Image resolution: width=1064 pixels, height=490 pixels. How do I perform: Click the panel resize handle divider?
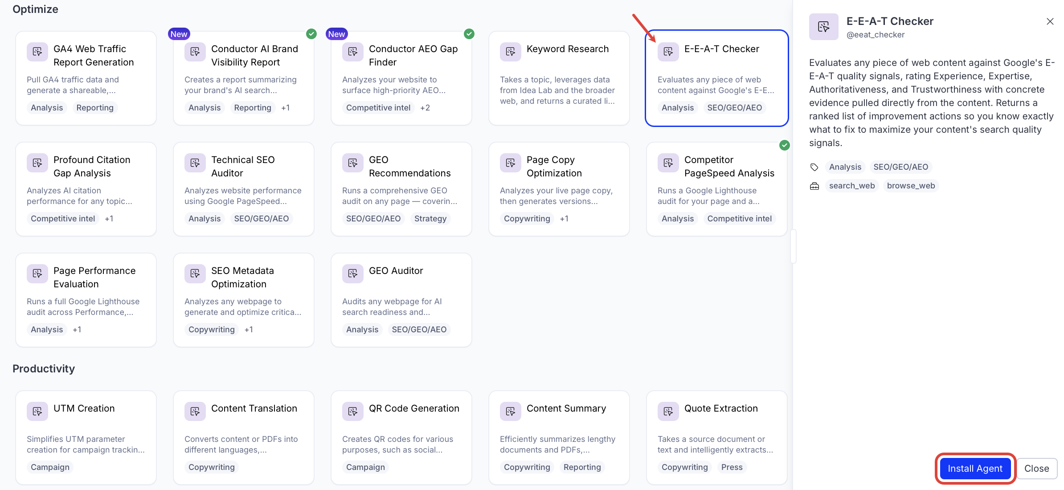coord(793,246)
